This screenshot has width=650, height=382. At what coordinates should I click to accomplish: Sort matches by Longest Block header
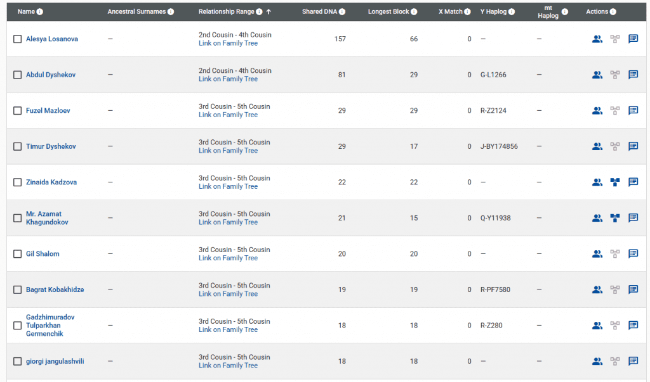click(388, 12)
